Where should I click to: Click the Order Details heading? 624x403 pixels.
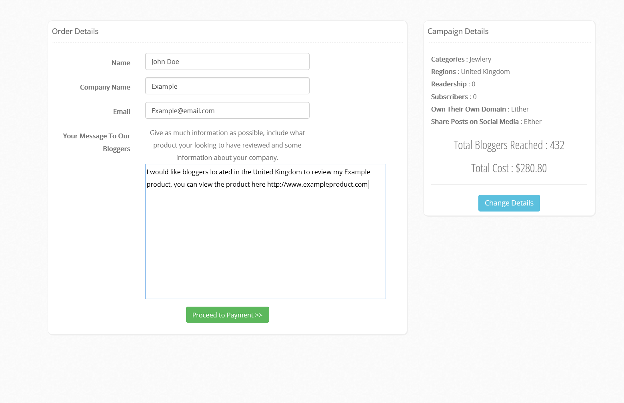coord(75,31)
